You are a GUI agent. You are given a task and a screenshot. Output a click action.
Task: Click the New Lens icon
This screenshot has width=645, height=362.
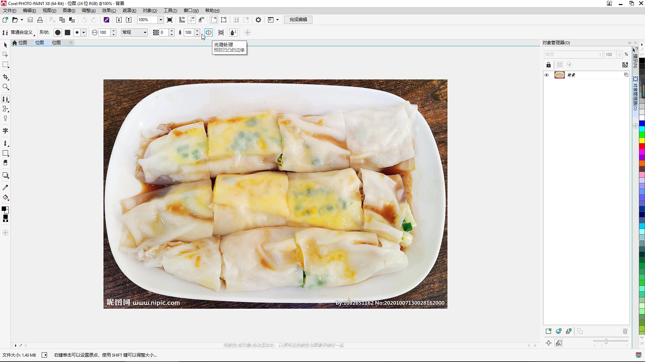point(559,331)
